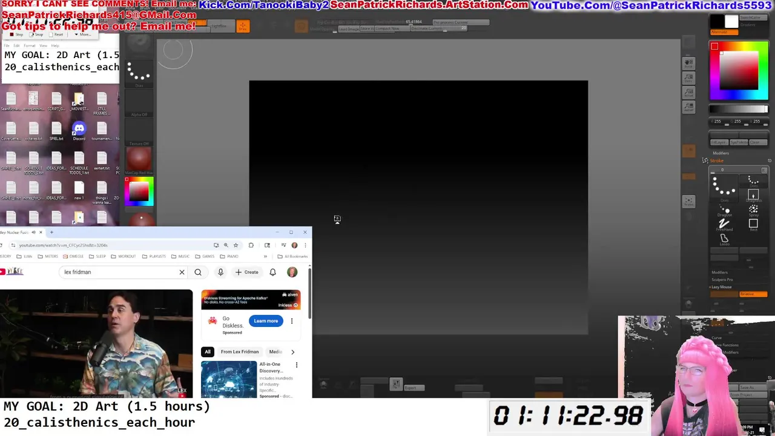Open the Format menu in Notepad window
The width and height of the screenshot is (775, 436).
click(x=30, y=45)
